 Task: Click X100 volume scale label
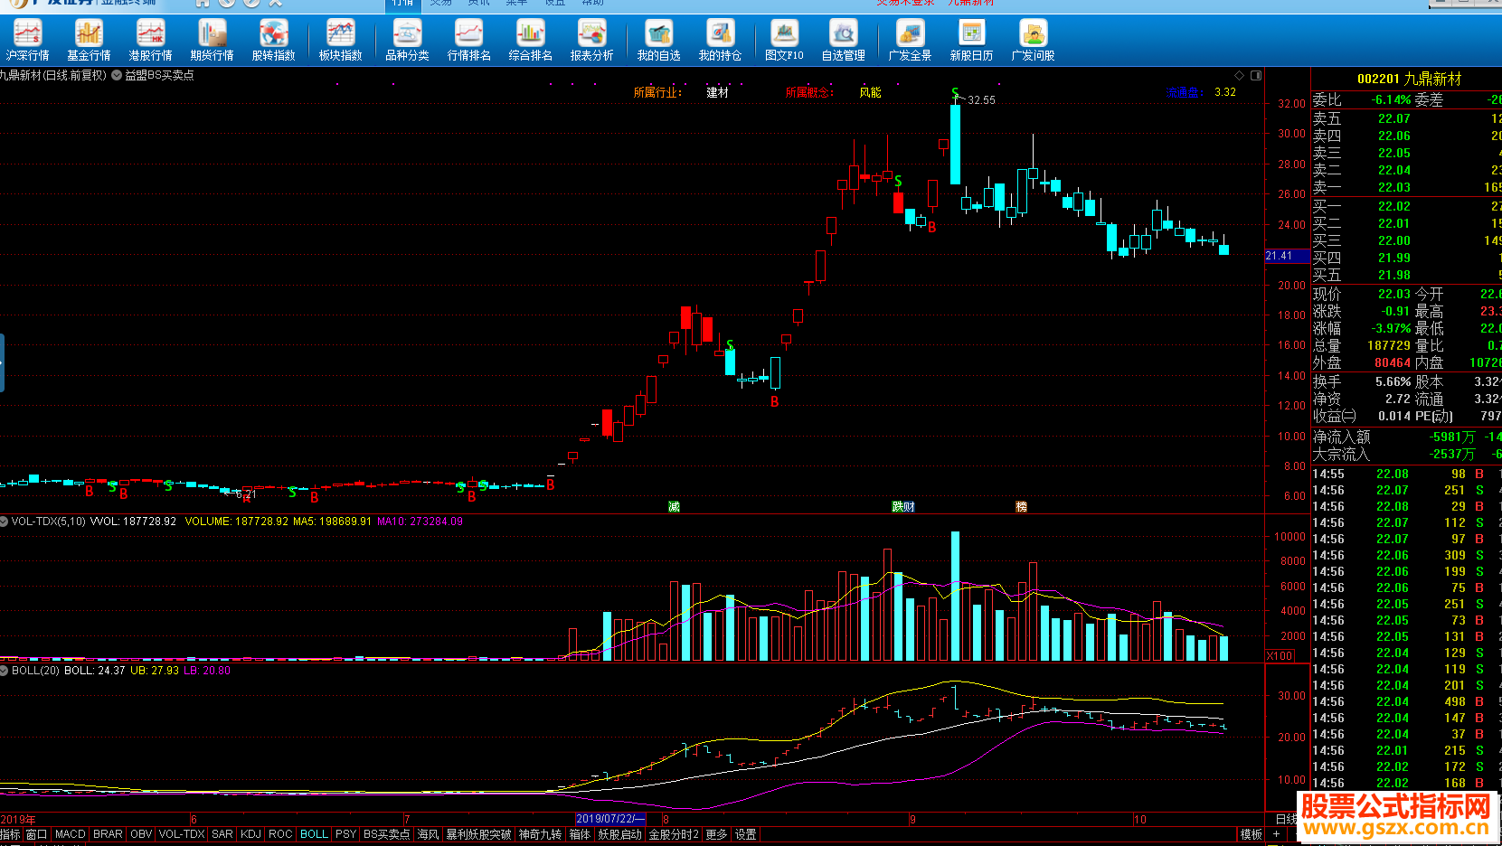click(1280, 655)
